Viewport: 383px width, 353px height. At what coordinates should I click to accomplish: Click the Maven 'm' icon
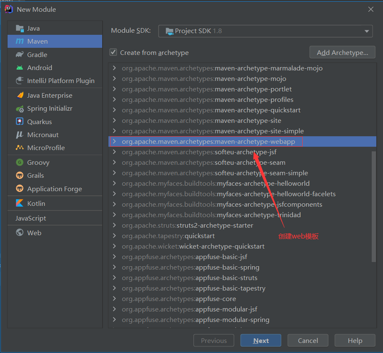click(20, 42)
